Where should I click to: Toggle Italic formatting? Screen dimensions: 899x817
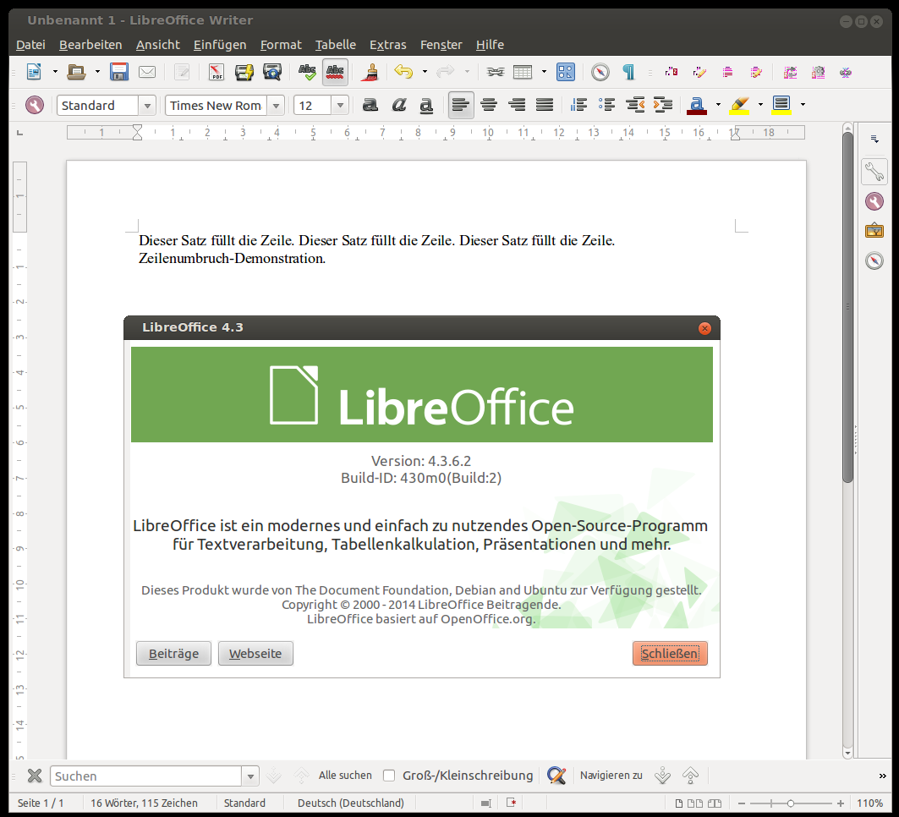(x=398, y=105)
